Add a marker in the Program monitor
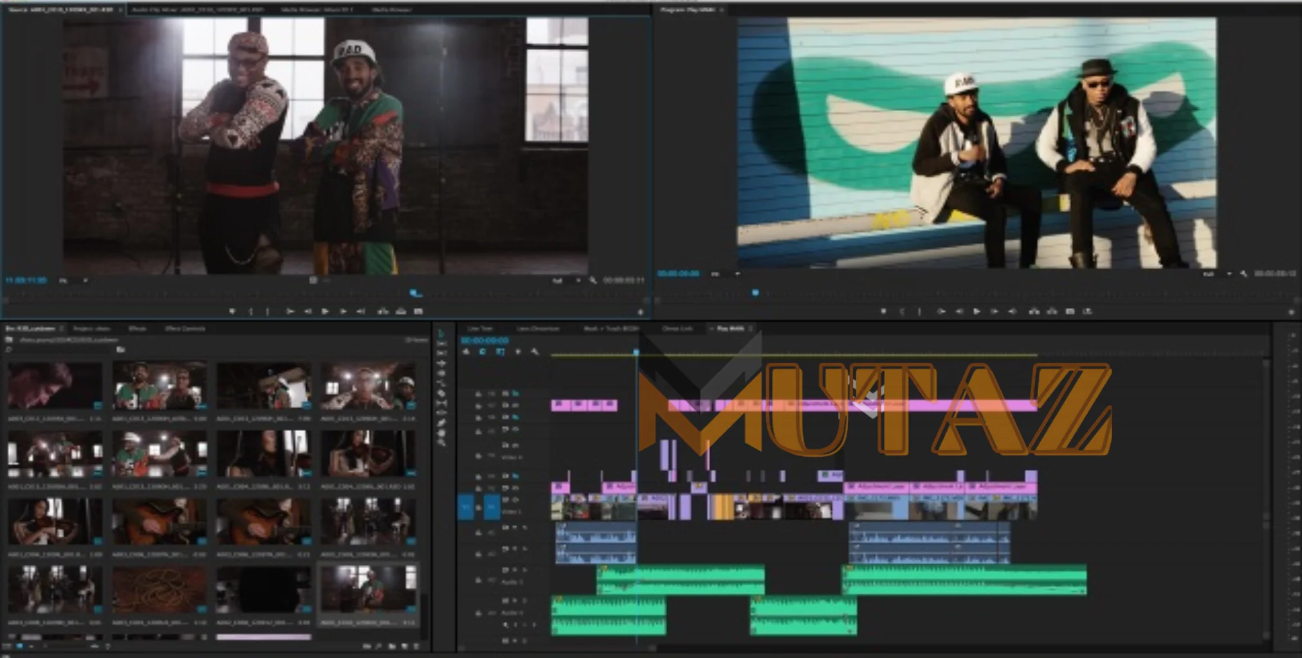 pos(883,312)
